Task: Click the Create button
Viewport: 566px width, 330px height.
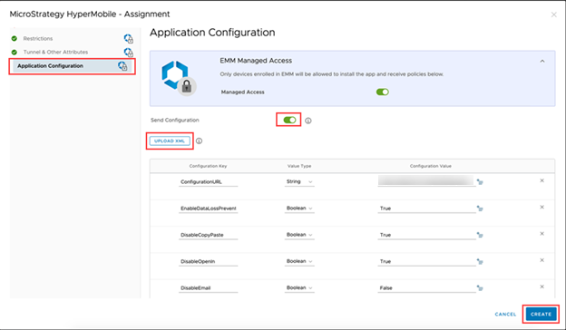Action: 541,314
